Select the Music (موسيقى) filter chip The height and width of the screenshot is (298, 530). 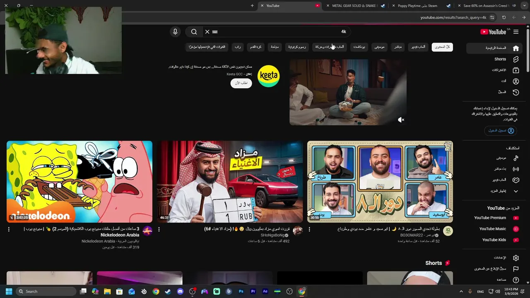click(379, 47)
